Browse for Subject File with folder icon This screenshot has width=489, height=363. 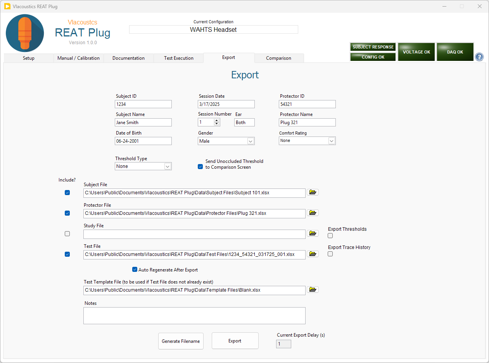(x=313, y=192)
